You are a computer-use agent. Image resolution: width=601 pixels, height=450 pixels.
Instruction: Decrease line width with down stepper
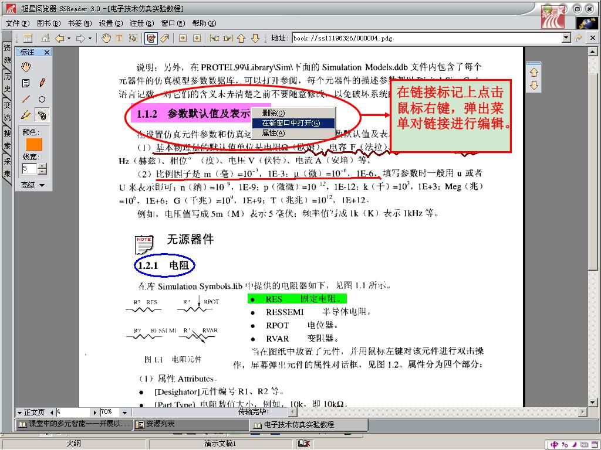(42, 171)
